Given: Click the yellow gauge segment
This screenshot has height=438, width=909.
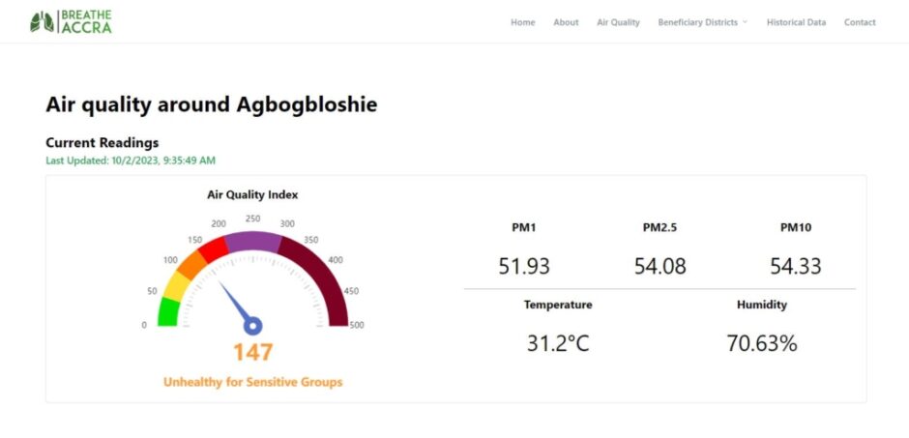Looking at the screenshot, I should point(176,285).
